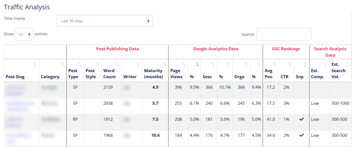Viewport: 352px width, 147px height.
Task: Click the Avg Pos. column header
Action: [271, 70]
